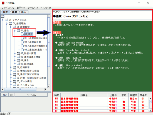Click the red IT用語集 app icon

[x=3, y=3]
